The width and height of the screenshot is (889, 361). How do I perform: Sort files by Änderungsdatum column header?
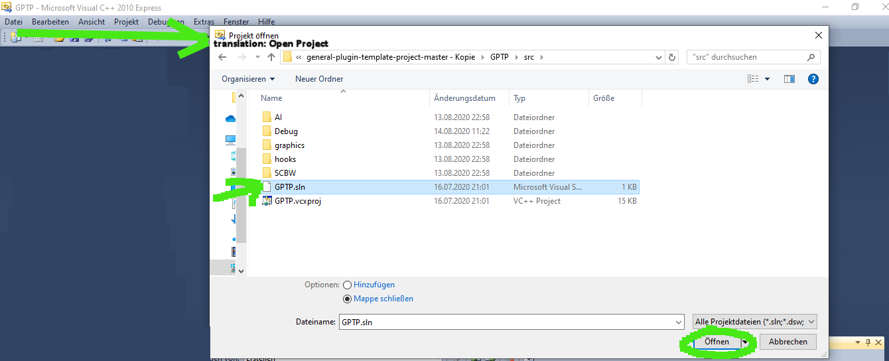464,98
